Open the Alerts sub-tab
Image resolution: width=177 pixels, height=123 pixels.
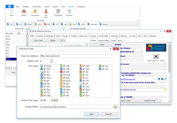(120, 41)
